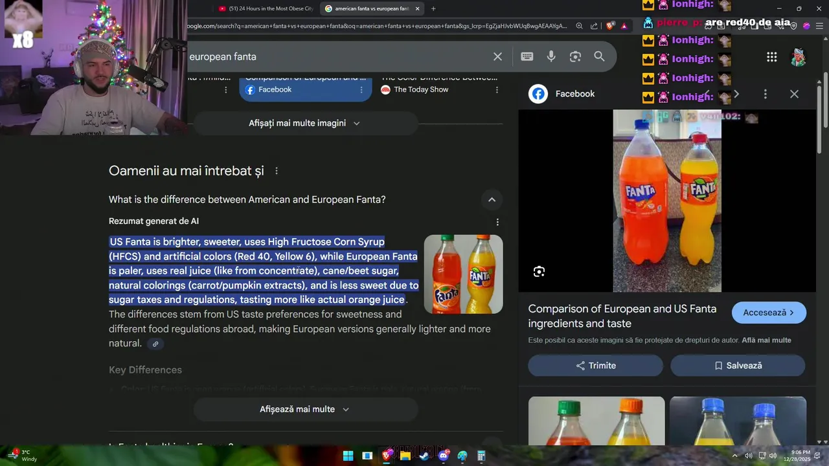Open the related thumbnail with blue cap bottles
The image size is (829, 466).
click(x=738, y=421)
